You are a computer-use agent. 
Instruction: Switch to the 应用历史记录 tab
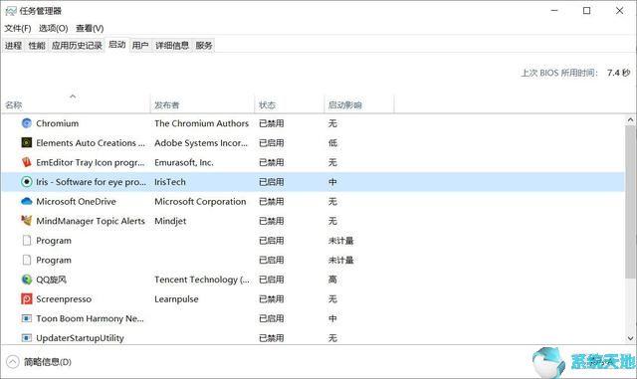click(77, 45)
